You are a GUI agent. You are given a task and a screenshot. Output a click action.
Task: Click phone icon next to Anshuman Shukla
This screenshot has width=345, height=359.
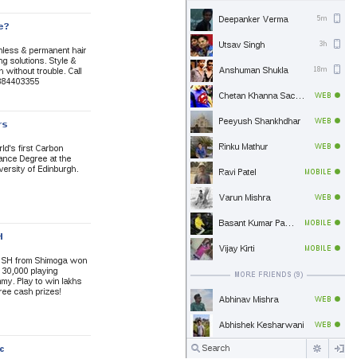point(337,69)
